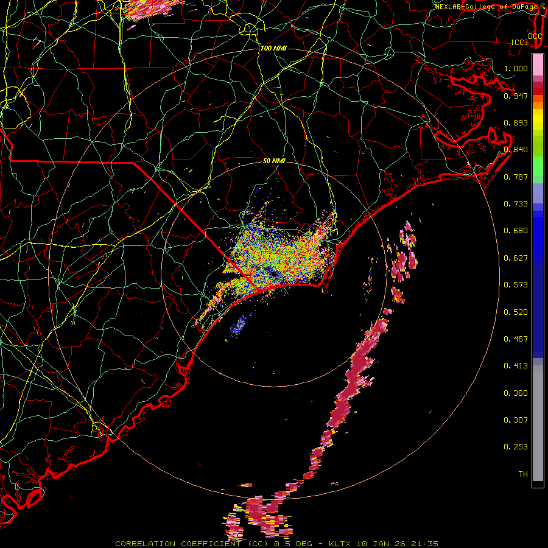Screen dimensions: 548x548
Task: Click the 0.573 color scale value
Action: [x=516, y=284]
